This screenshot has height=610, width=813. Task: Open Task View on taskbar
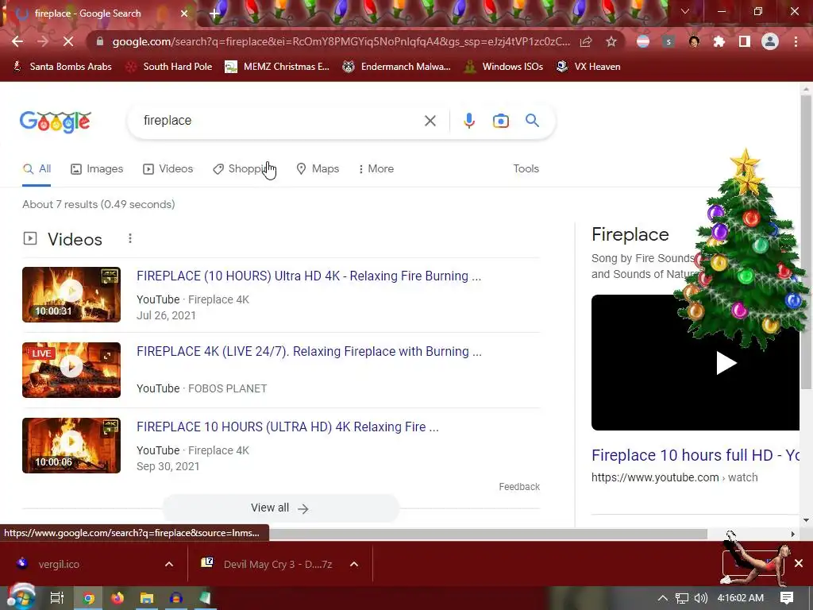click(57, 598)
